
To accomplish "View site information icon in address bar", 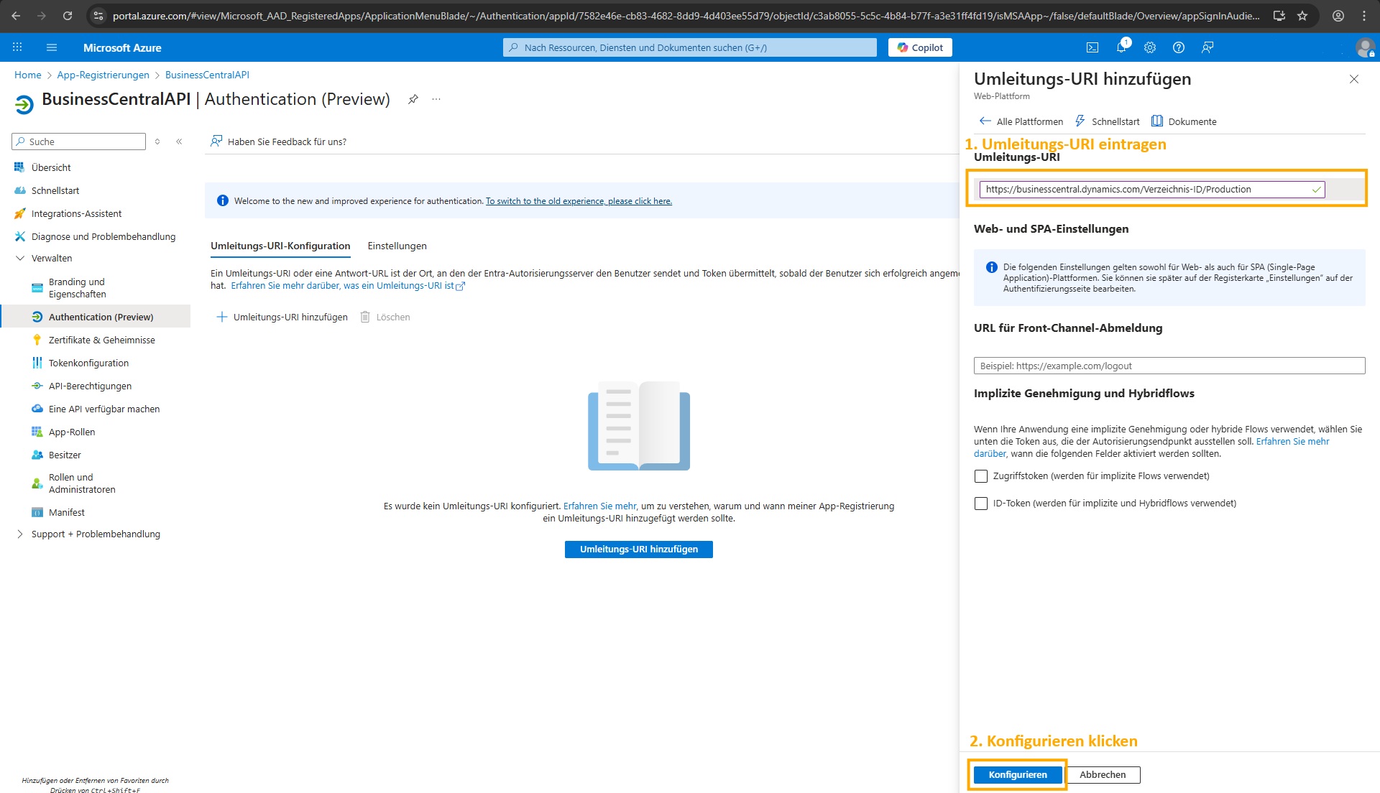I will (x=98, y=15).
